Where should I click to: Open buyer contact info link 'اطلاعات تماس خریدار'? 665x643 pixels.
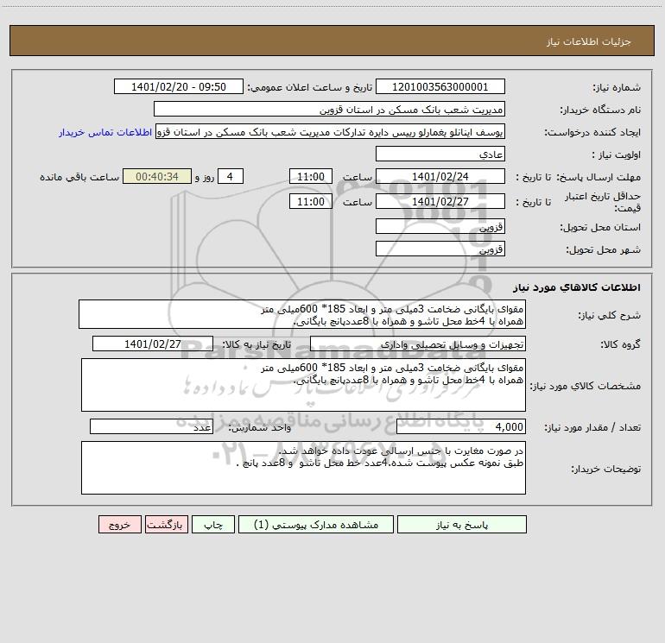105,132
